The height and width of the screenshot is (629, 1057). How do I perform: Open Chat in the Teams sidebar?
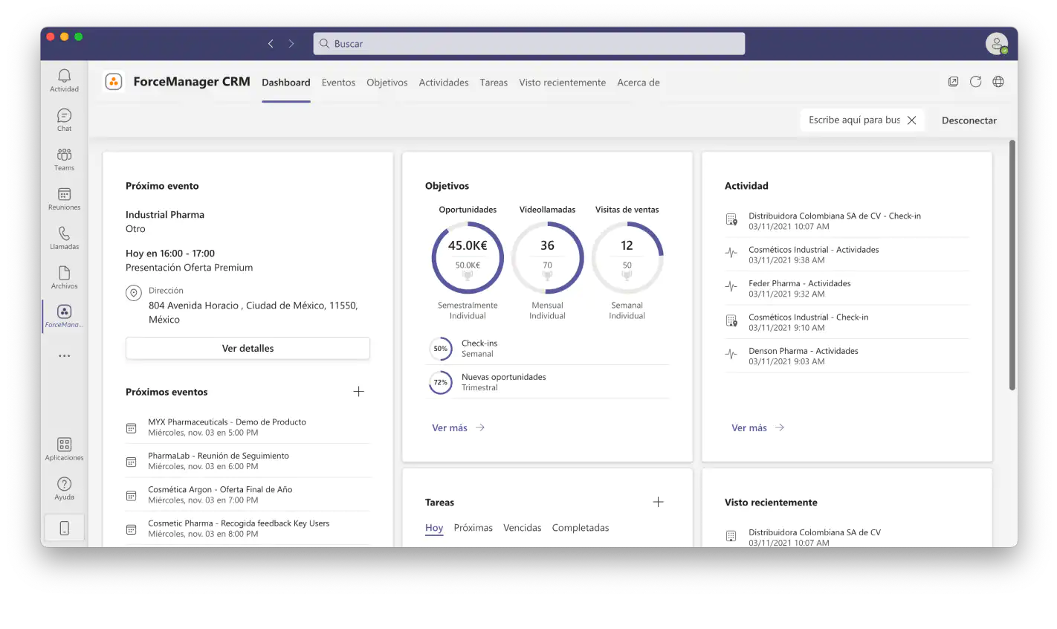pos(65,120)
